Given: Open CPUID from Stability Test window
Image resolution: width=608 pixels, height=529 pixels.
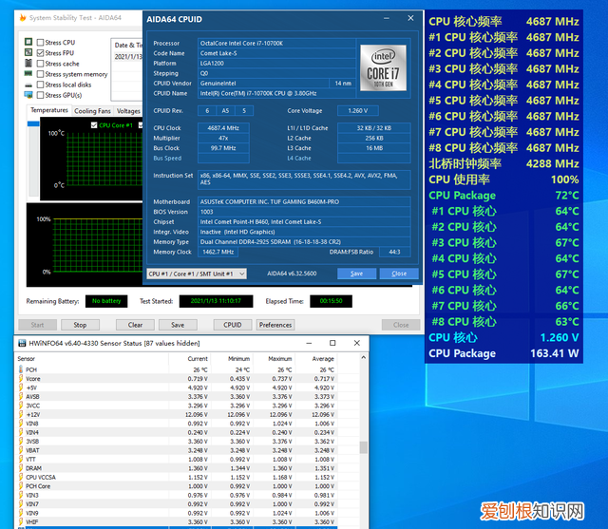Looking at the screenshot, I should tap(232, 325).
